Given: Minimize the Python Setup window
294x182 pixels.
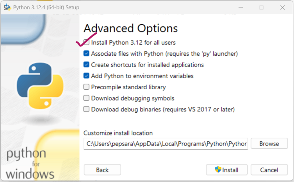Looking at the screenshot, I should point(240,7).
